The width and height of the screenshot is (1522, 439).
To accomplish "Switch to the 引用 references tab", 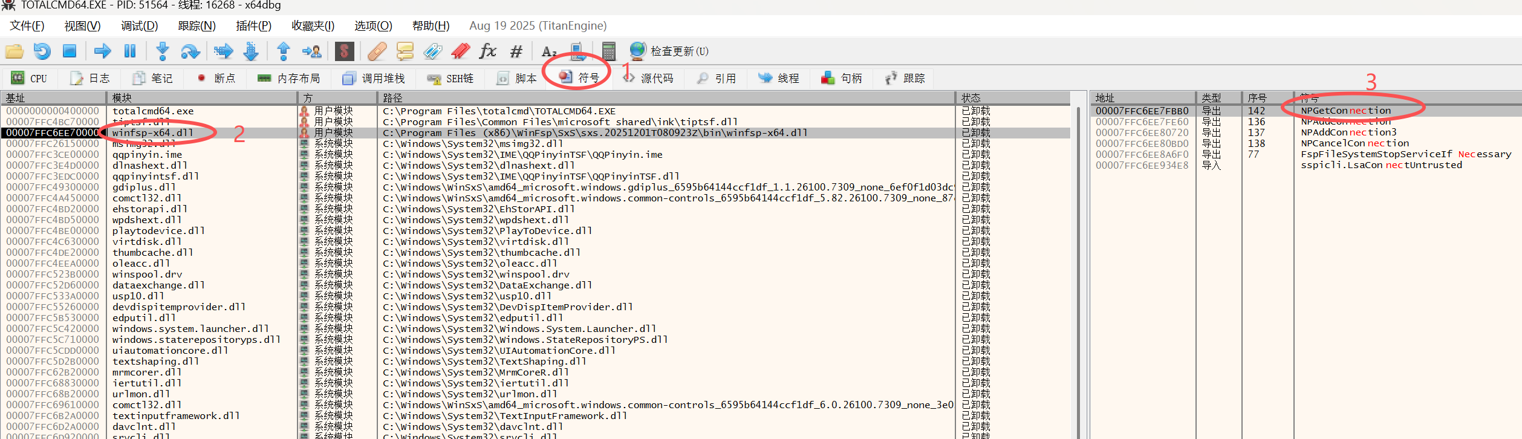I will pos(717,78).
